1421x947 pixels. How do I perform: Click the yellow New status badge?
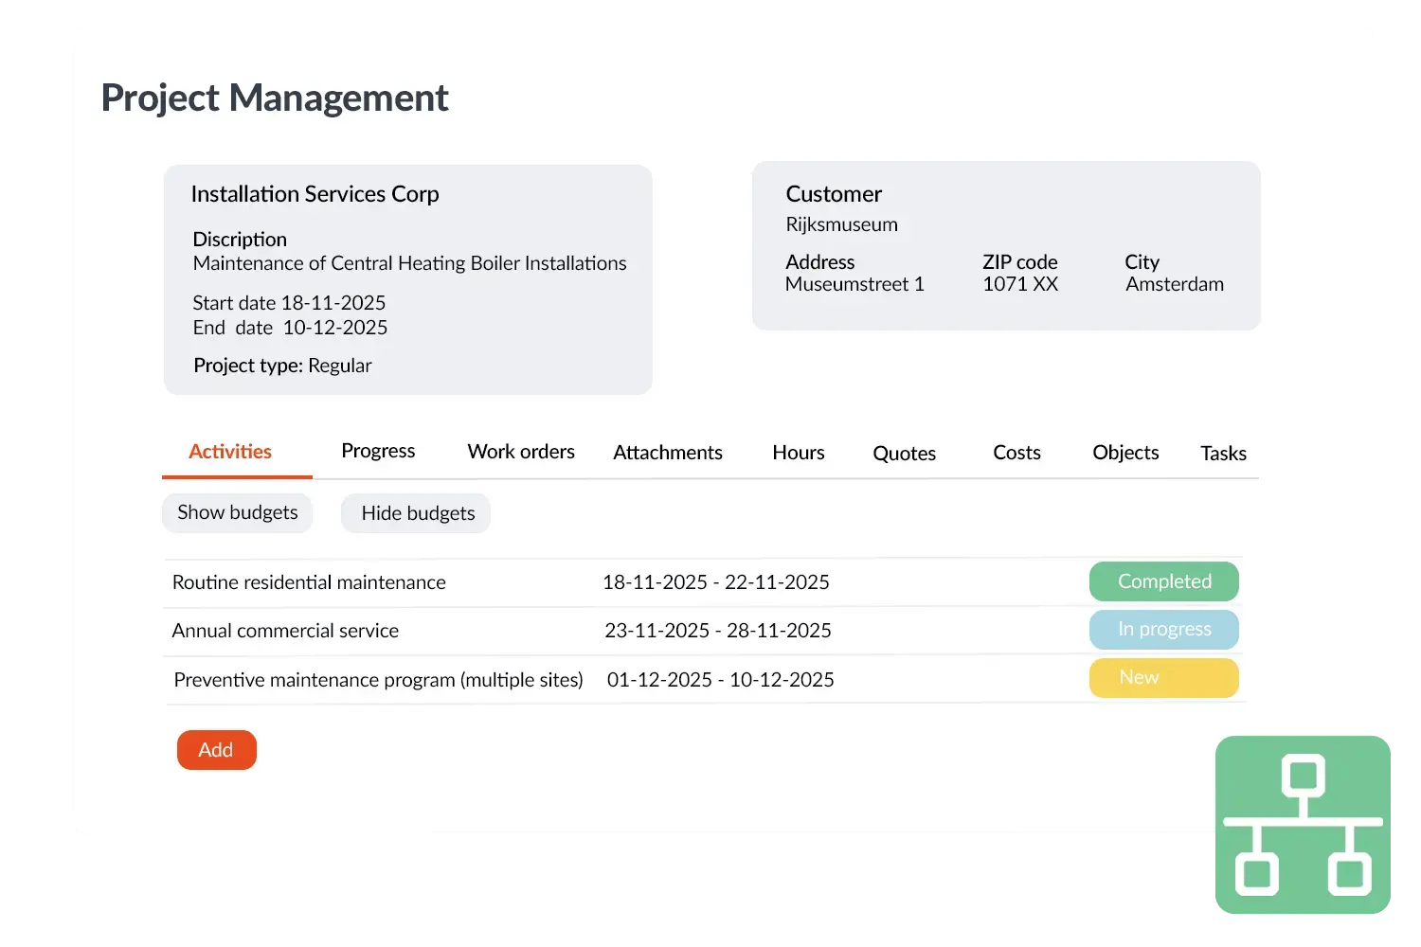pos(1163,678)
